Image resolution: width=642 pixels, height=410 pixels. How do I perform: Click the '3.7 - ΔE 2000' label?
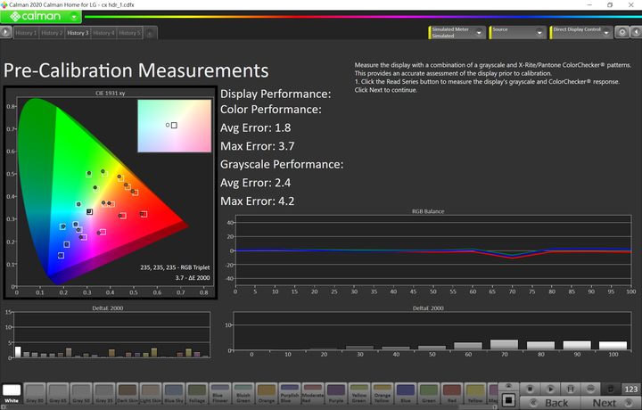tap(193, 278)
